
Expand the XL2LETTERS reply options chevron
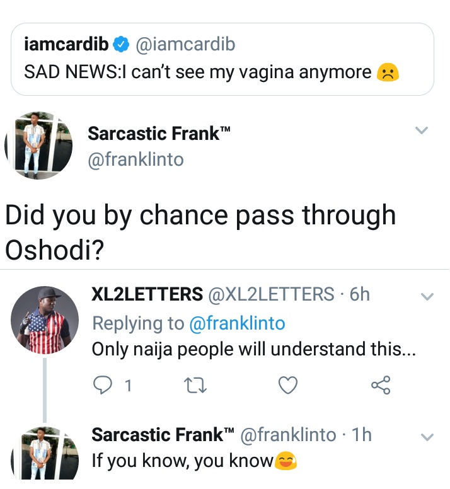(427, 296)
